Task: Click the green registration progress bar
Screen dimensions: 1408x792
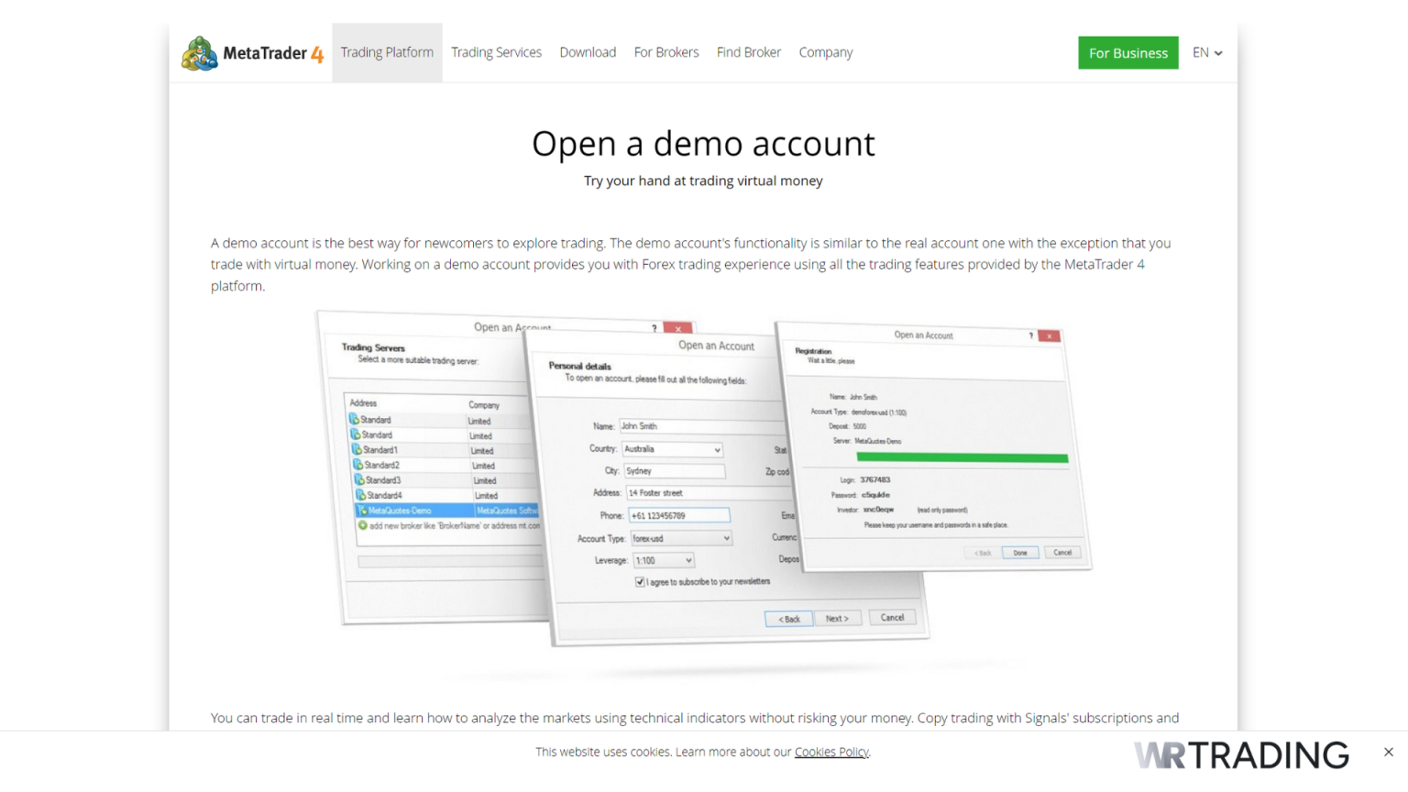Action: click(961, 456)
